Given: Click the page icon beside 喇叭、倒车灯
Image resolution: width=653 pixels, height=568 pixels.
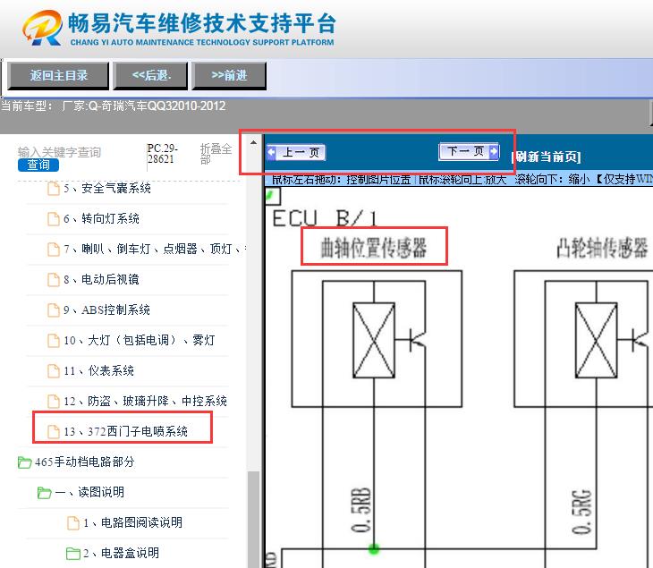Looking at the screenshot, I should click(x=54, y=249).
